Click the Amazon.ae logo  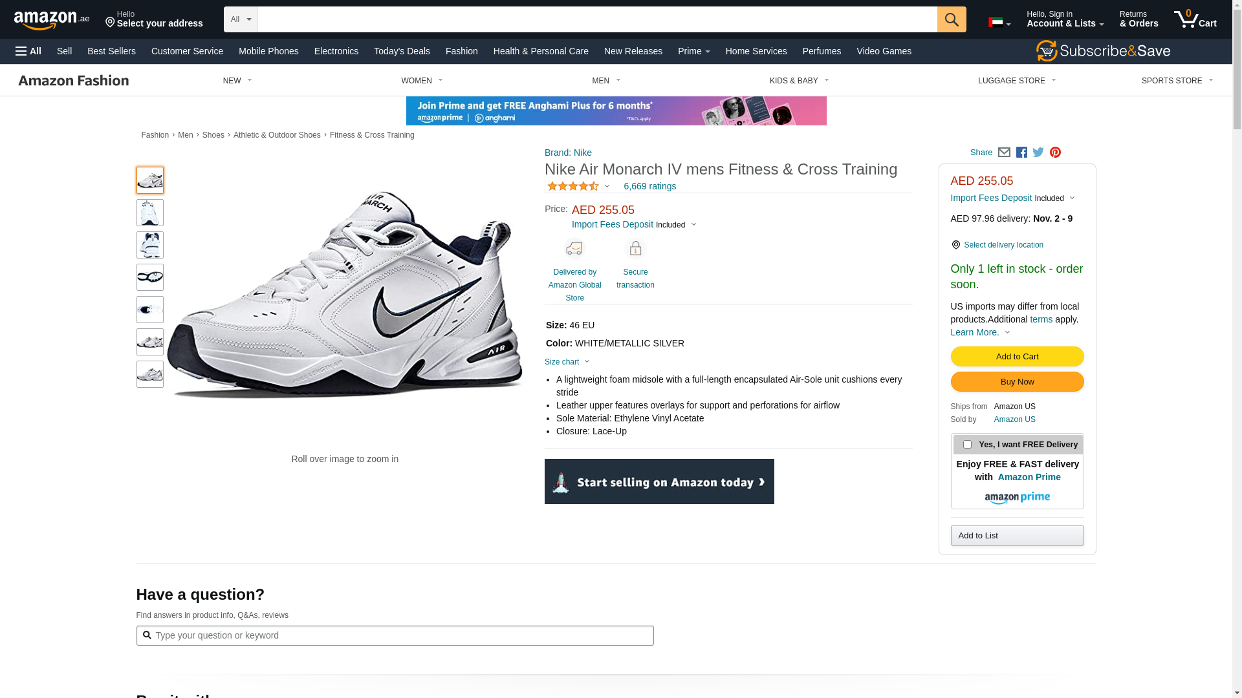point(52,20)
